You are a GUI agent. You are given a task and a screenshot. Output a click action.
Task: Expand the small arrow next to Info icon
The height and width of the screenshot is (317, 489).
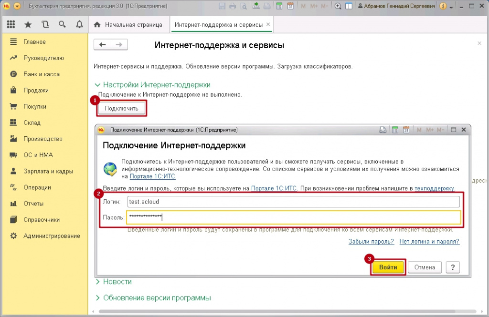[451, 7]
